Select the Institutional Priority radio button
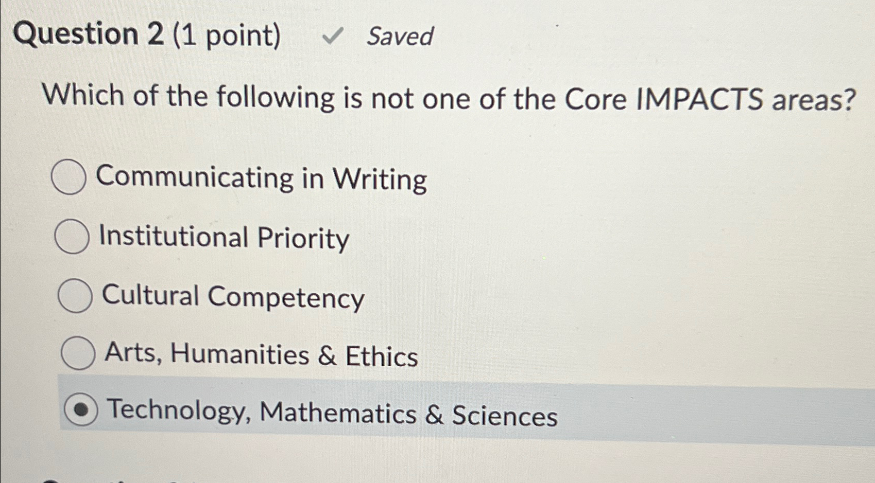This screenshot has width=875, height=483. (73, 237)
